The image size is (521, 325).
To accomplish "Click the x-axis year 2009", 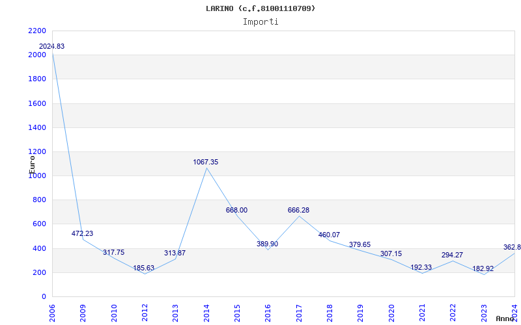I will click(x=83, y=313).
